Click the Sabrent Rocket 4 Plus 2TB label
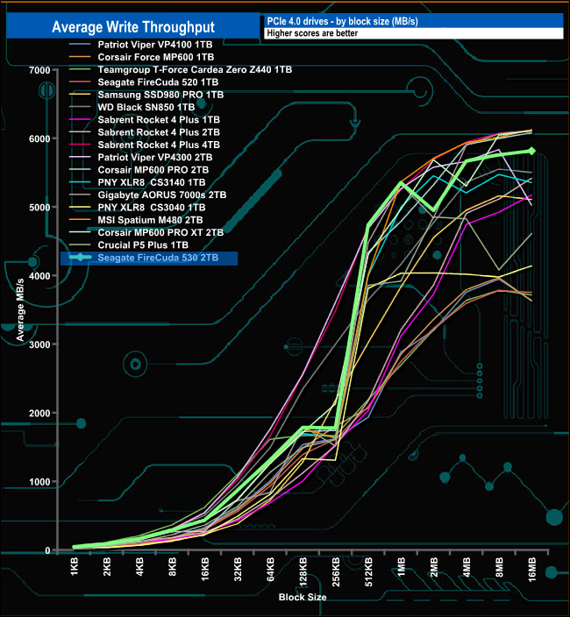Viewport: 570px width, 617px height. click(x=159, y=132)
